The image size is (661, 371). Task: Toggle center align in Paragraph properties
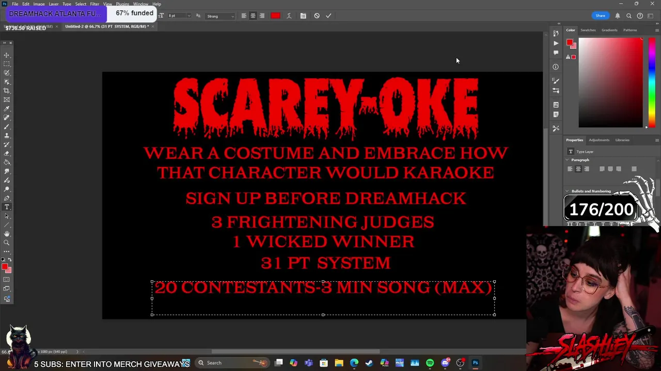(x=578, y=169)
